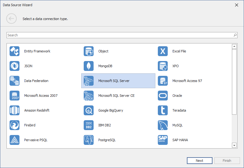Click the search magnifier icon

pyautogui.click(x=235, y=35)
